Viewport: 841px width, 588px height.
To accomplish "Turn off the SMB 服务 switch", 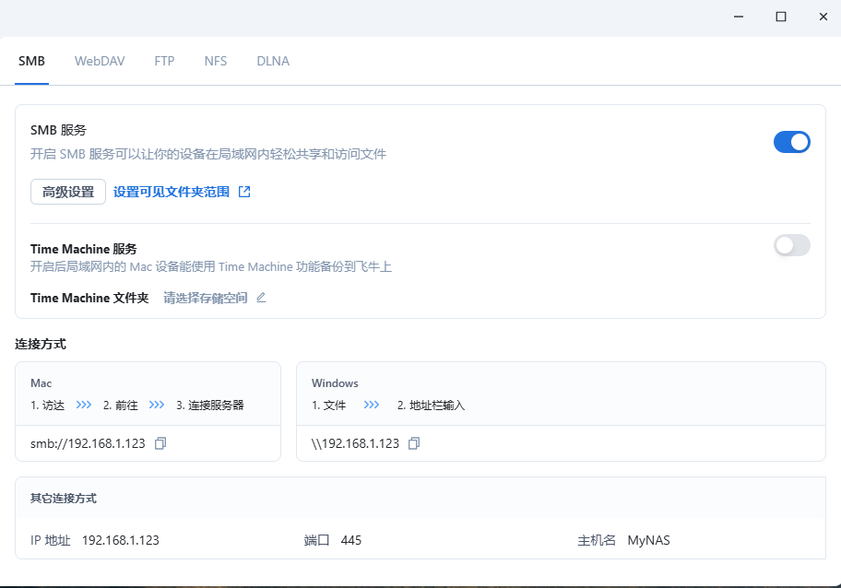I will coord(791,142).
